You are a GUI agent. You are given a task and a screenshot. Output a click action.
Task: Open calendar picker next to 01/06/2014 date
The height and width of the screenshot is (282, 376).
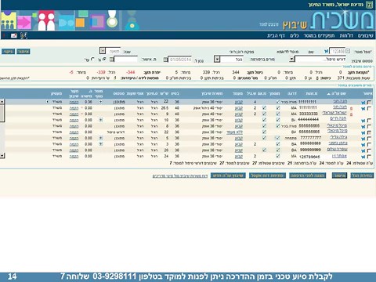point(165,60)
